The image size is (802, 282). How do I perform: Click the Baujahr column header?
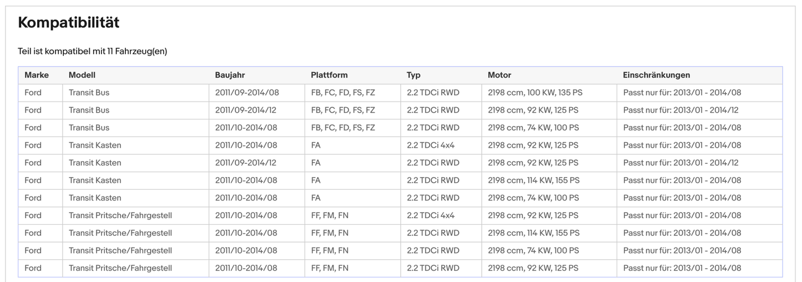tap(230, 75)
